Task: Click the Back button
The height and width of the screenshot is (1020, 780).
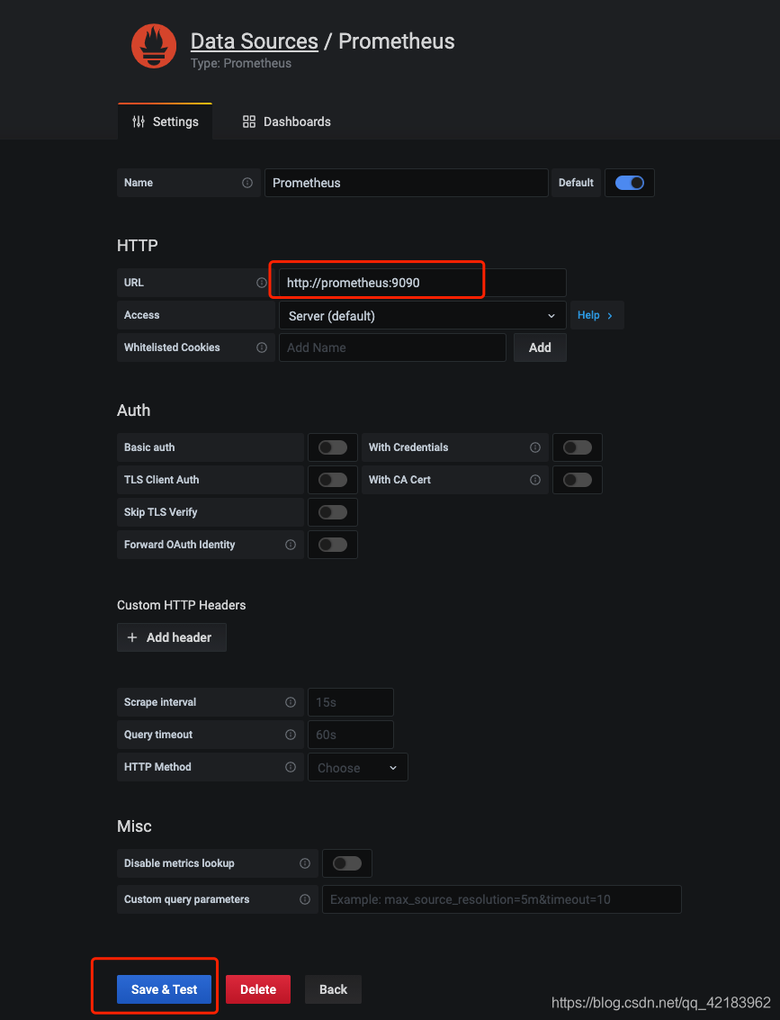Action: click(333, 989)
